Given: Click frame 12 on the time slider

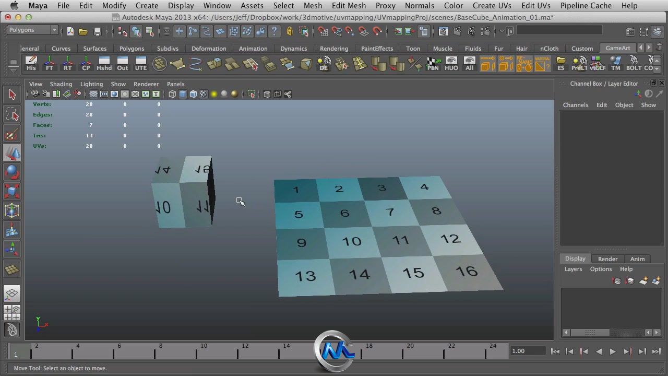Looking at the screenshot, I should [x=244, y=352].
